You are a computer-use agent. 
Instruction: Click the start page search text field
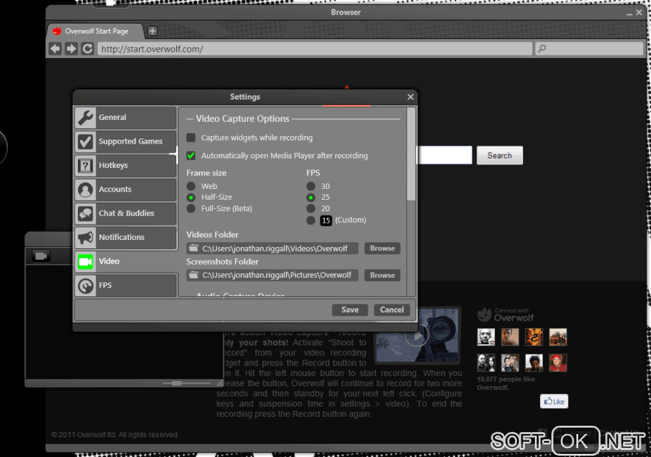pos(445,155)
